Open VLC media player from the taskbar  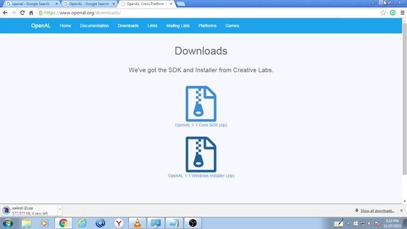tap(137, 223)
